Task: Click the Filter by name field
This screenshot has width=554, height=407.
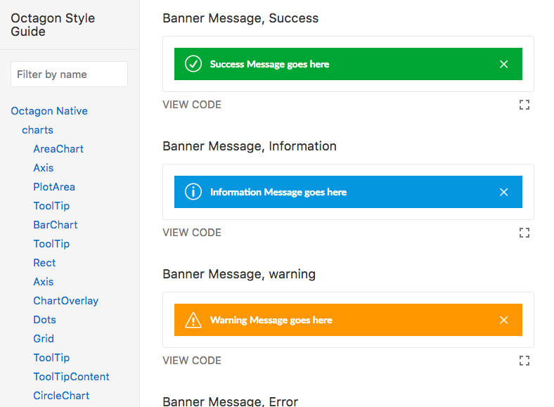Action: click(69, 75)
